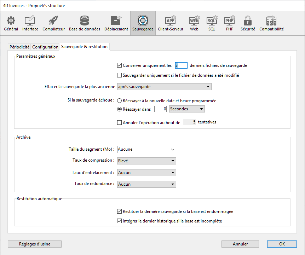Switch to the Configuration tab

point(45,47)
